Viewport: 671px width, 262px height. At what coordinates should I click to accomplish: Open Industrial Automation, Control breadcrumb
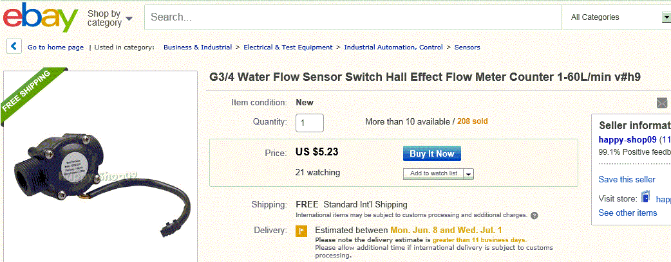[393, 47]
